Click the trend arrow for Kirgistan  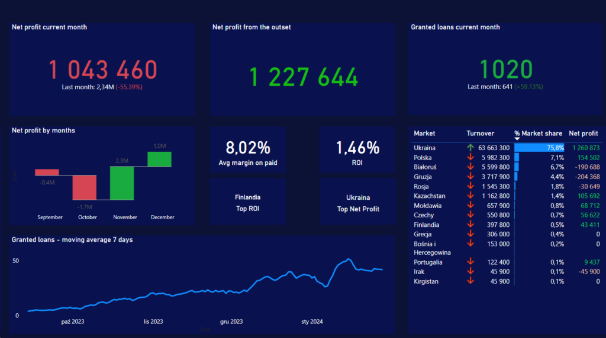(470, 281)
